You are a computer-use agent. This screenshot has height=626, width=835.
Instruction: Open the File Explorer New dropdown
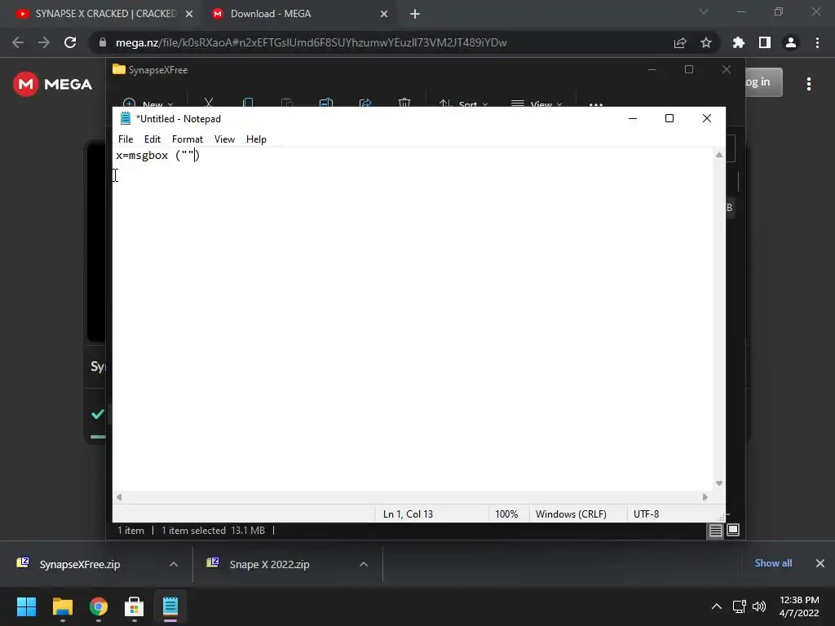(x=148, y=102)
